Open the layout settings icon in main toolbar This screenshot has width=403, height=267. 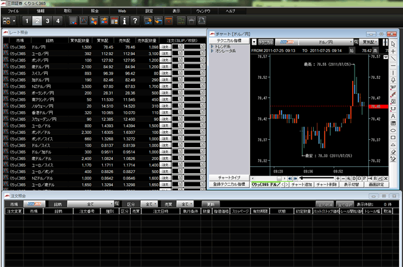pyautogui.click(x=7, y=21)
